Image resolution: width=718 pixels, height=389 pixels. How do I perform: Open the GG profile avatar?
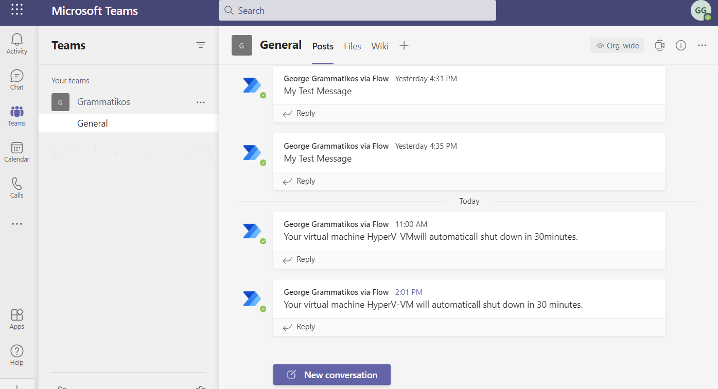[701, 10]
